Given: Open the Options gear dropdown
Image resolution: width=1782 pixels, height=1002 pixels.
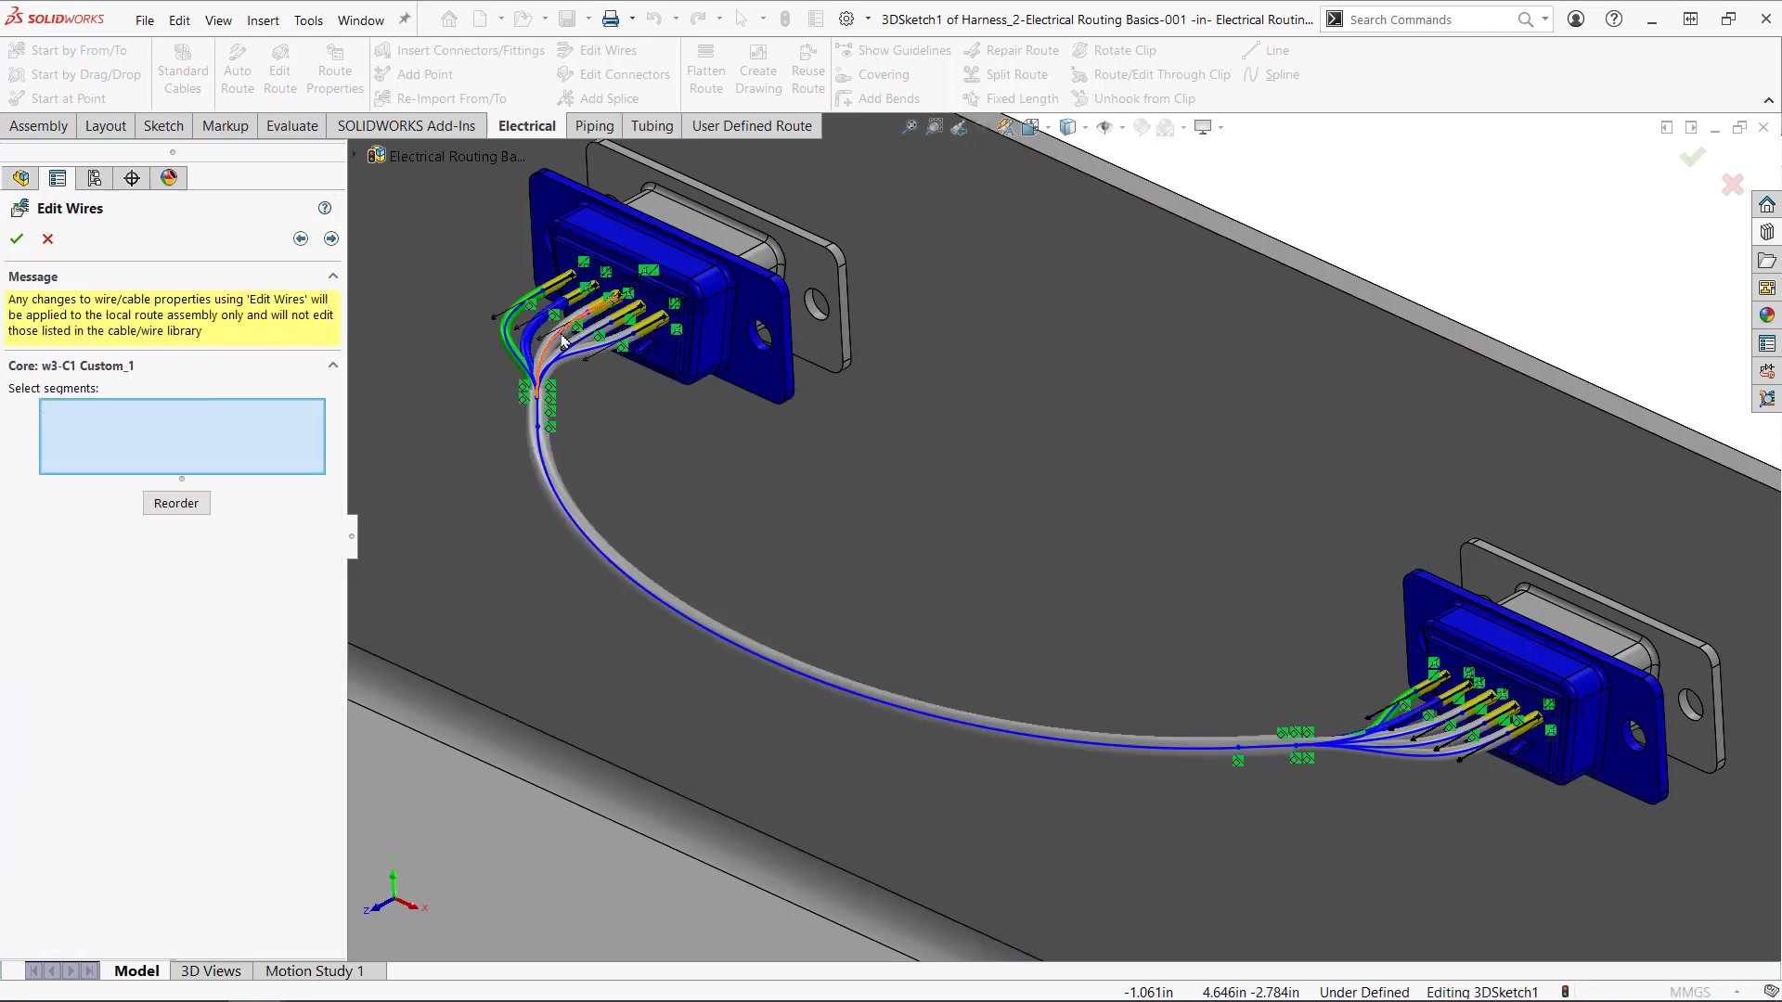Looking at the screenshot, I should (x=868, y=19).
